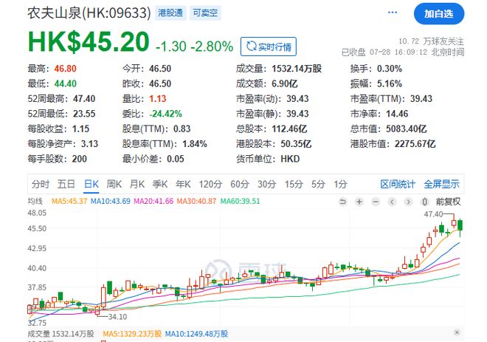487x342 pixels.
Task: Click the latest green candlestick on chart
Action: pyautogui.click(x=460, y=225)
